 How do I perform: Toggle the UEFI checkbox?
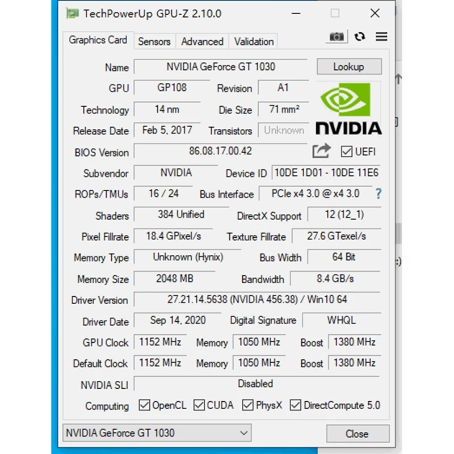click(346, 152)
